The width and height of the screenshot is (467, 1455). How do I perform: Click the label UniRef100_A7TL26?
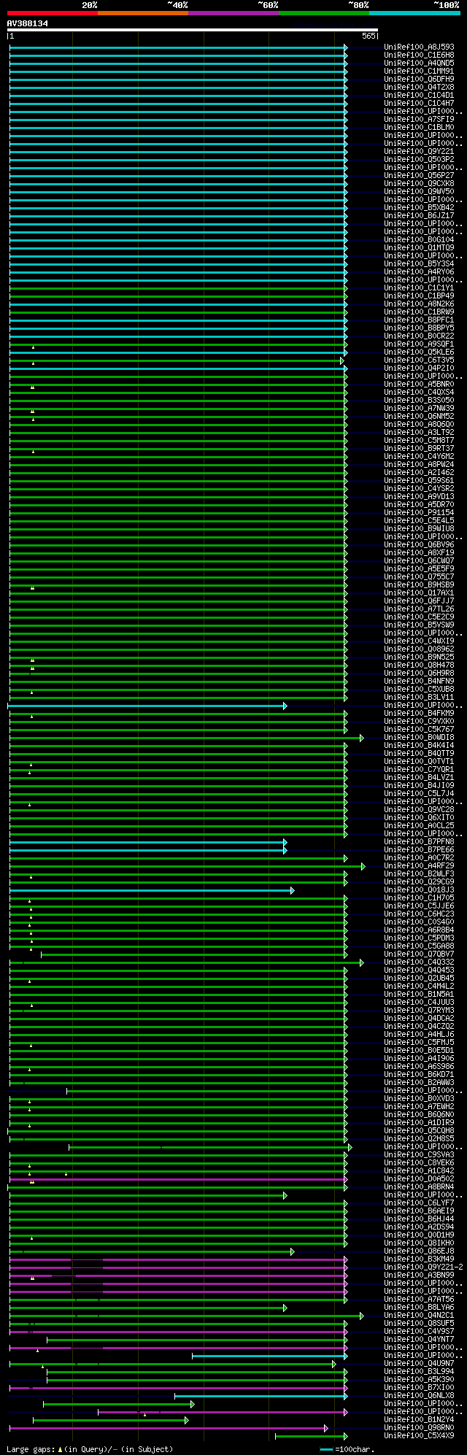[x=419, y=609]
